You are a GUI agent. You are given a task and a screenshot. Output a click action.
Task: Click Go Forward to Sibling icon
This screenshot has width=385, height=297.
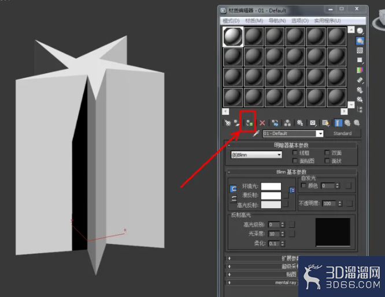[357, 123]
